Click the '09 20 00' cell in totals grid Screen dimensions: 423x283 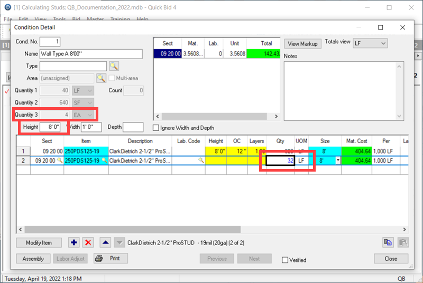168,53
